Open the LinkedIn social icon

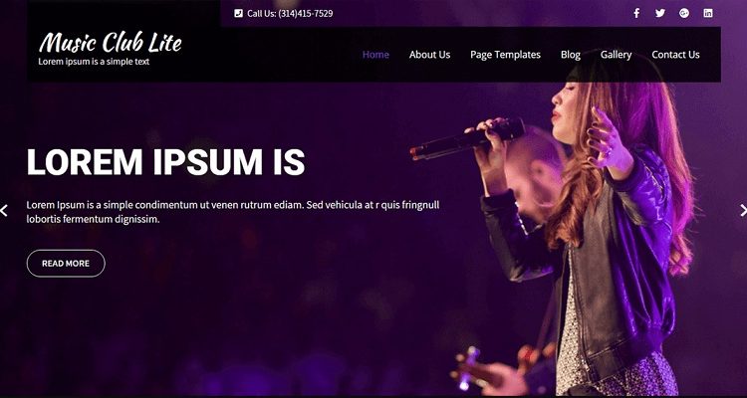708,13
